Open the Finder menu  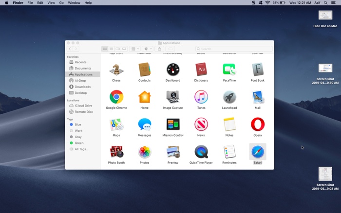tap(18, 2)
